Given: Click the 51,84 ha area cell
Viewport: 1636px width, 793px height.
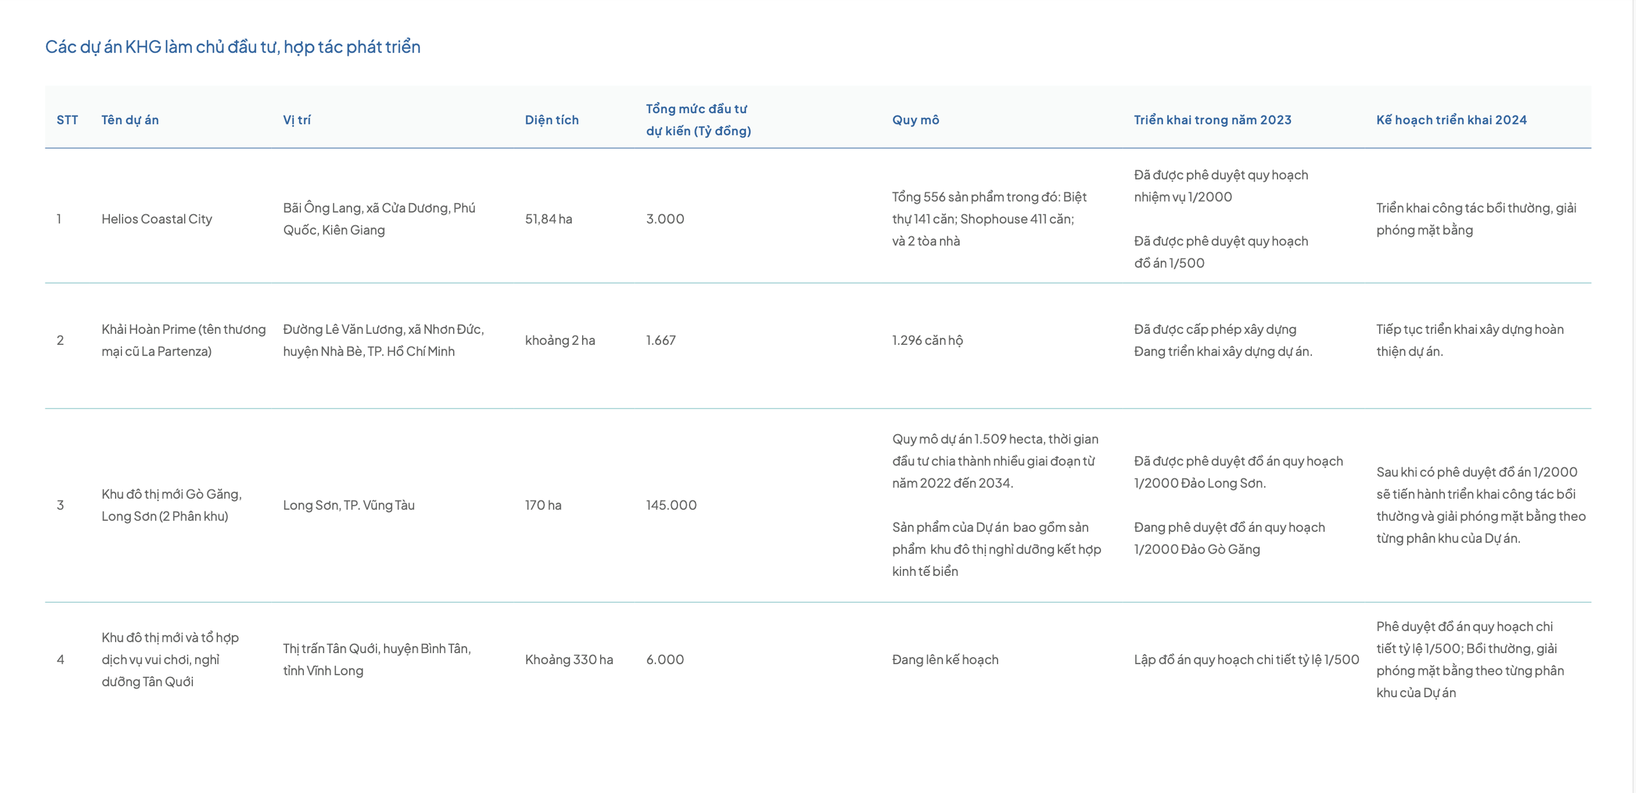Looking at the screenshot, I should [548, 219].
